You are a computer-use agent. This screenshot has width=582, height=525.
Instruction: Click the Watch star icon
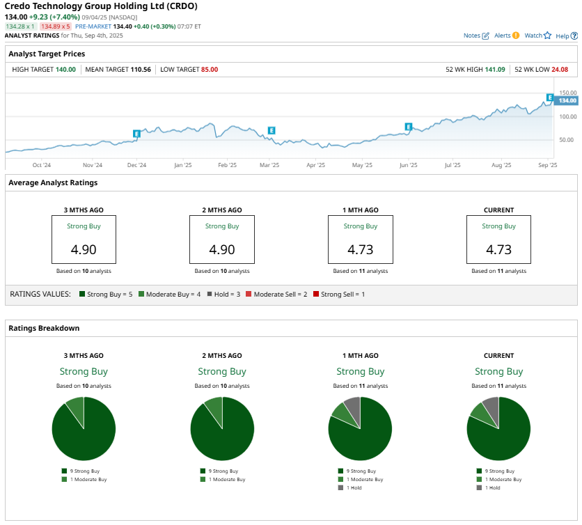[547, 36]
